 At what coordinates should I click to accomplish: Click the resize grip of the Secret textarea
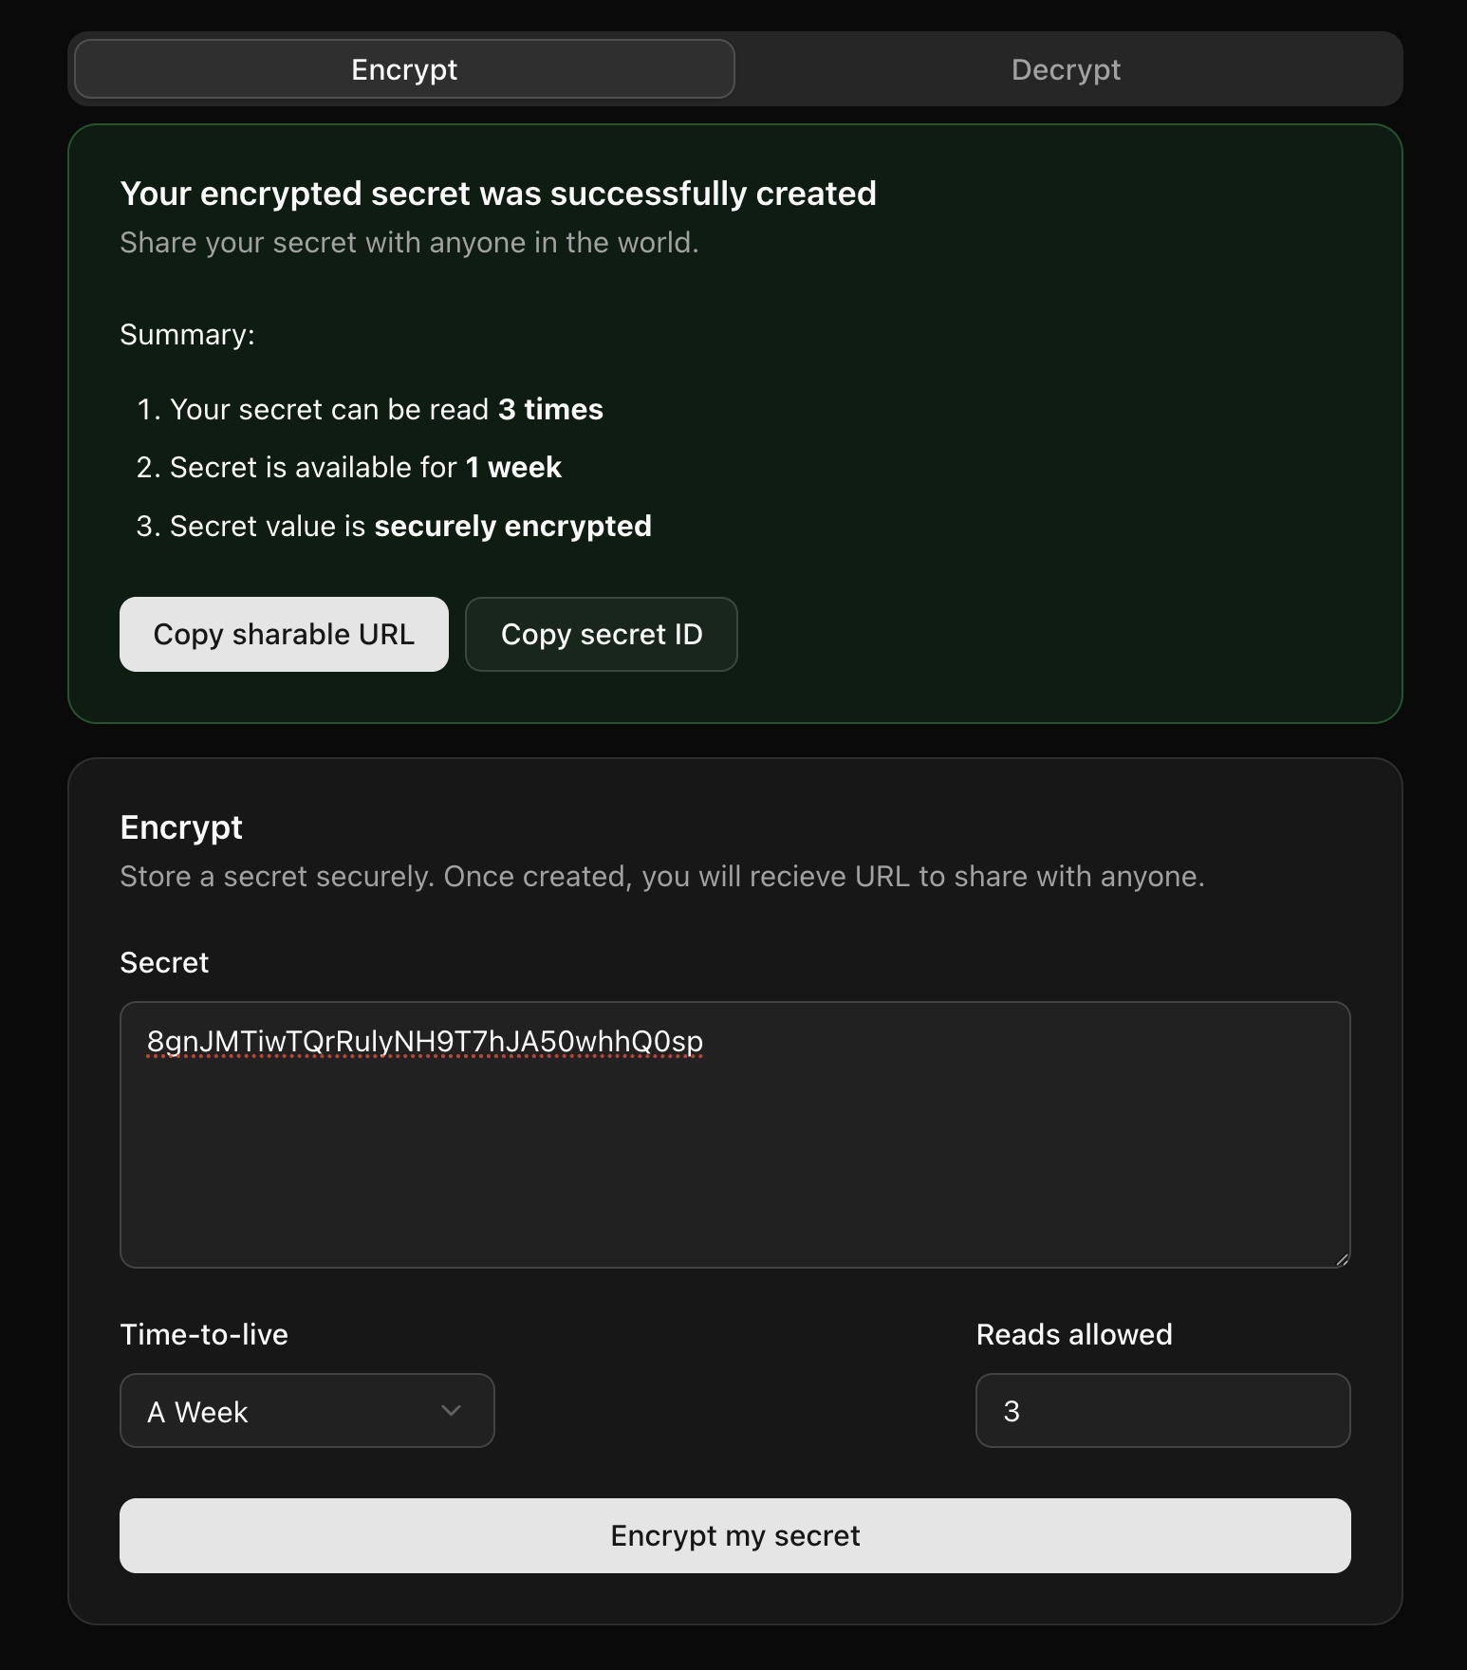pos(1342,1259)
